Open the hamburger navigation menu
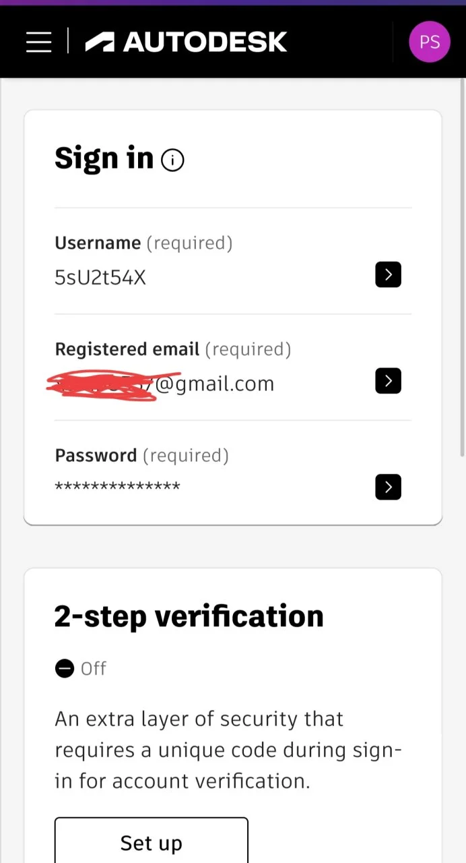Screen dimensions: 466x863 click(x=38, y=42)
